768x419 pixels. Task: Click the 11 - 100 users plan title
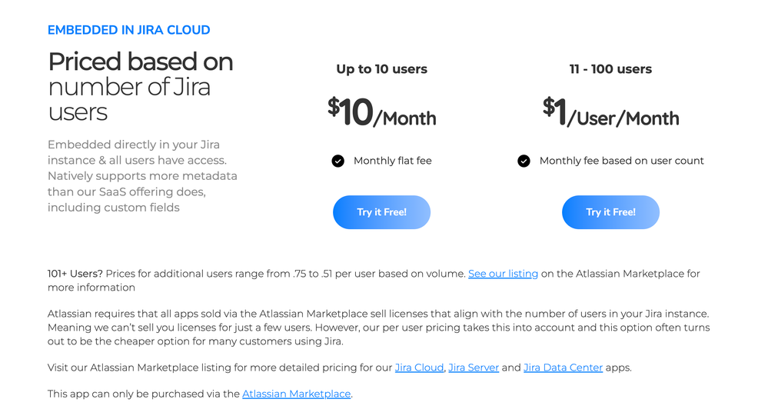tap(610, 69)
